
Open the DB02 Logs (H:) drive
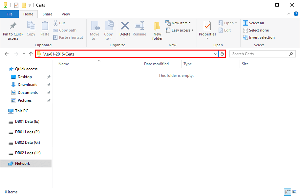click(x=28, y=153)
